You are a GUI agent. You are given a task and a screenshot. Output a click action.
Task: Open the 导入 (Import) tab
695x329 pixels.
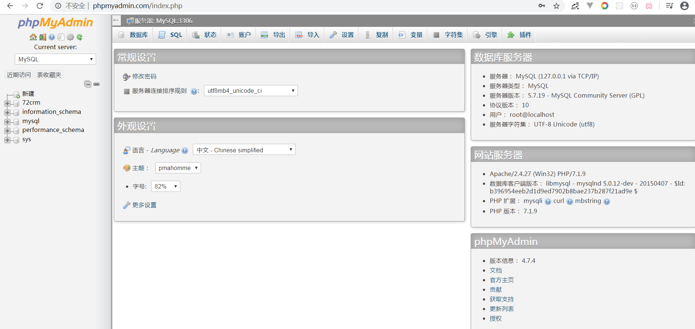coord(307,35)
